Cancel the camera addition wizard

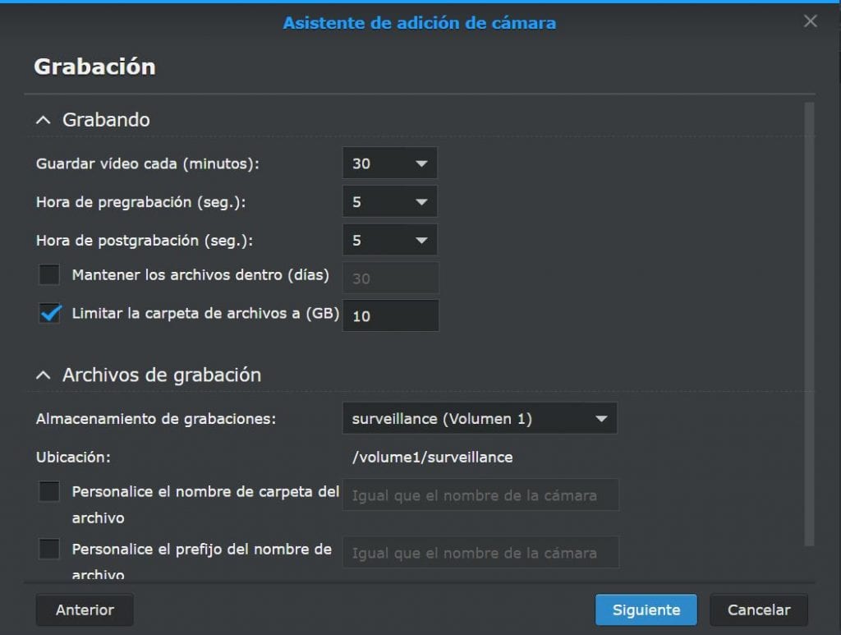pos(758,610)
